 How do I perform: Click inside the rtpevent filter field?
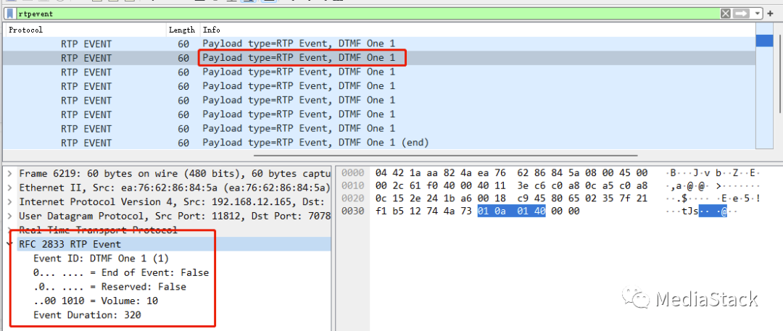[x=362, y=13]
